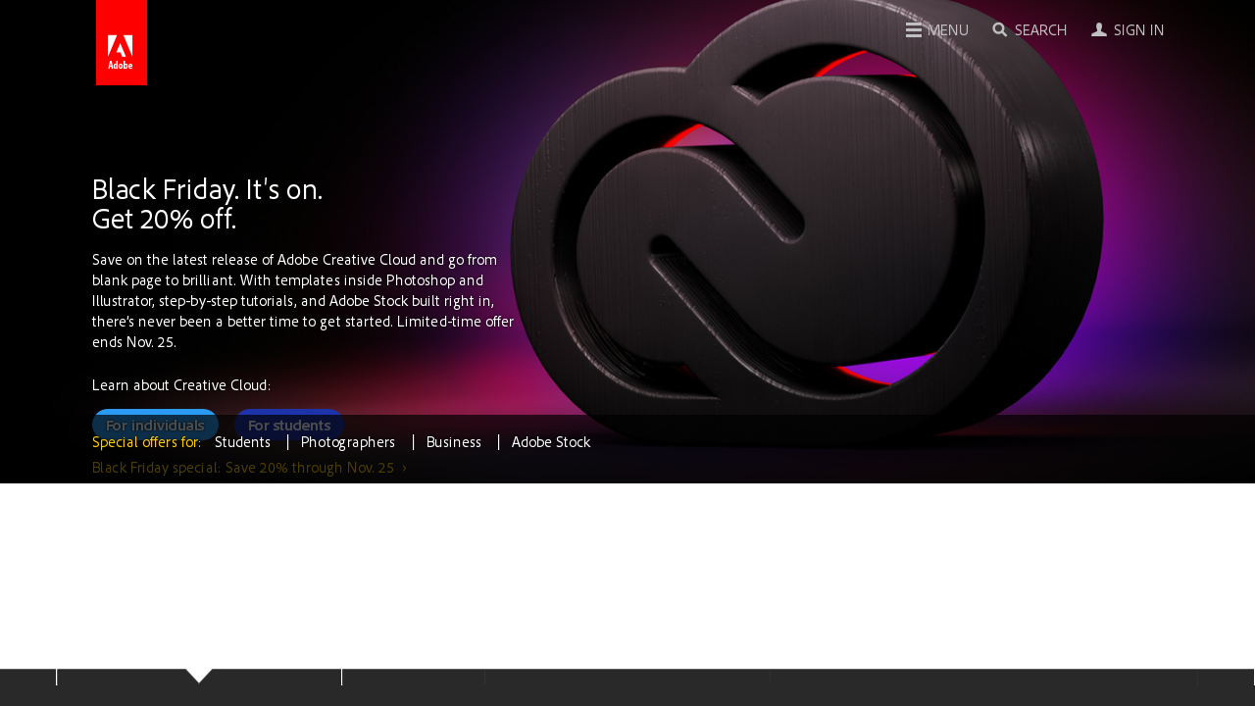The width and height of the screenshot is (1255, 706).
Task: Open the Photographers special offer link
Action: (x=348, y=442)
